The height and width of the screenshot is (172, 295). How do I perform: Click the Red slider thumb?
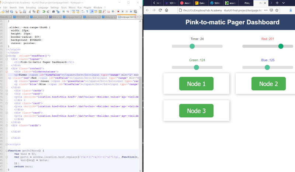pos(281,46)
